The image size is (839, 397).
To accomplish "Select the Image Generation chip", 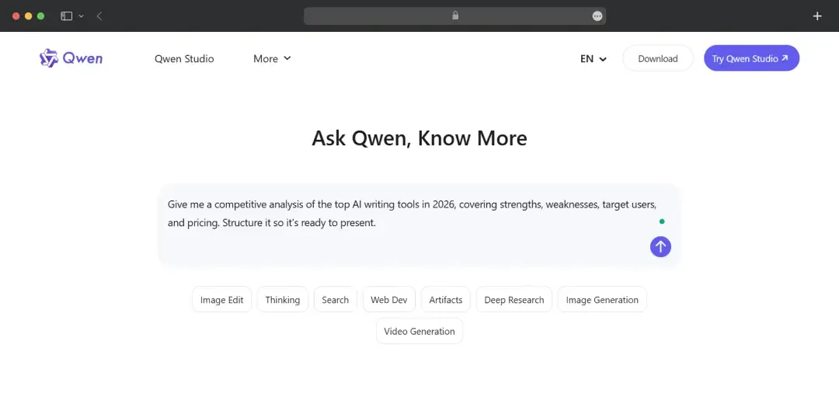I will pos(602,300).
